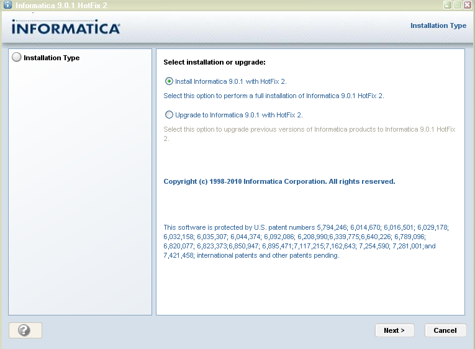Close the installer window
Screen dimensions: 475x349
pyautogui.click(x=468, y=5)
